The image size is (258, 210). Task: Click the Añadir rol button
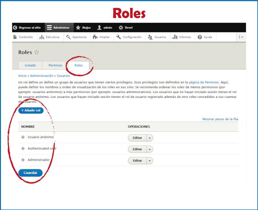click(x=32, y=110)
